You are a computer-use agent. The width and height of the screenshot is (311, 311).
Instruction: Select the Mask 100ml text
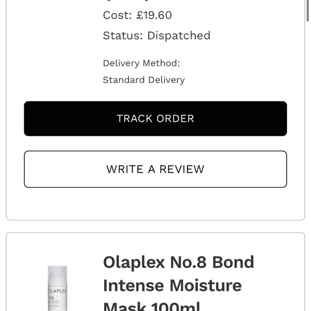151,306
